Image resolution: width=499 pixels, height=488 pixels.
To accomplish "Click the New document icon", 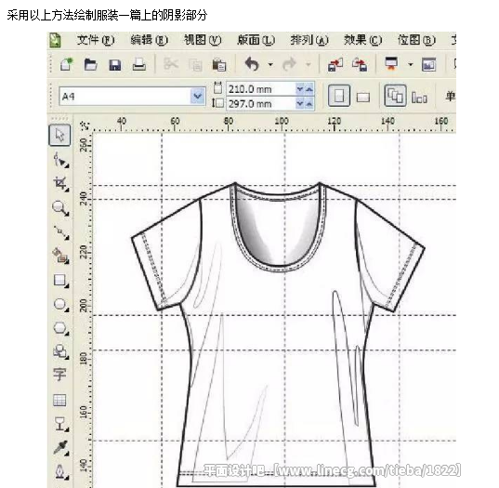I will click(x=67, y=65).
